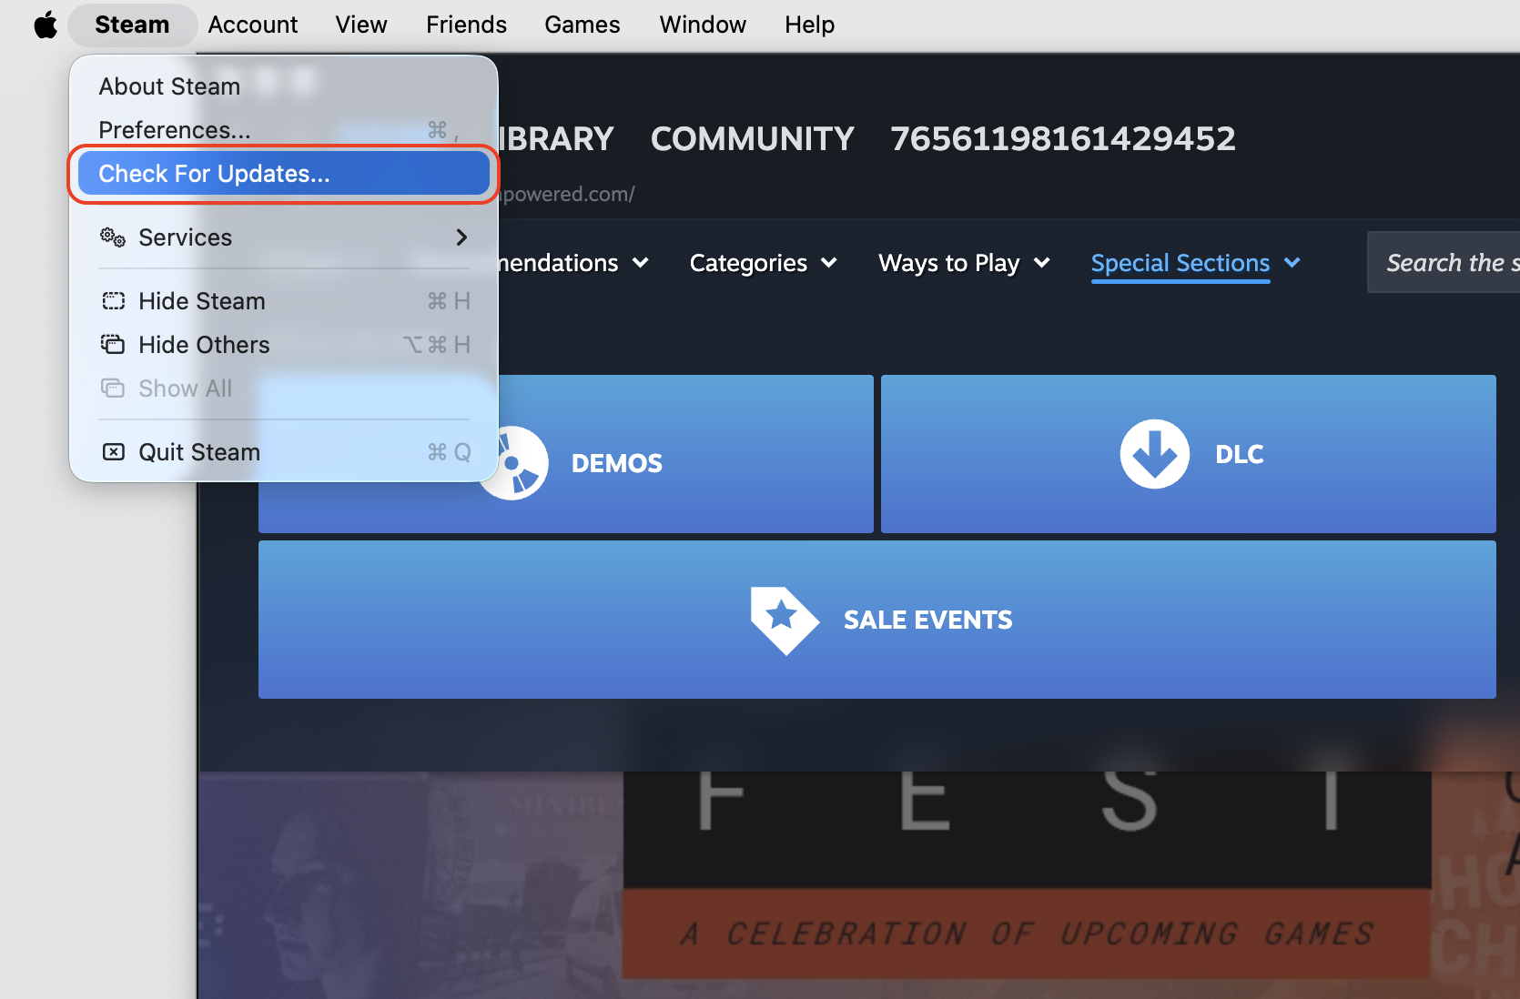Click the Services gears icon
Viewport: 1520px width, 999px height.
113,237
